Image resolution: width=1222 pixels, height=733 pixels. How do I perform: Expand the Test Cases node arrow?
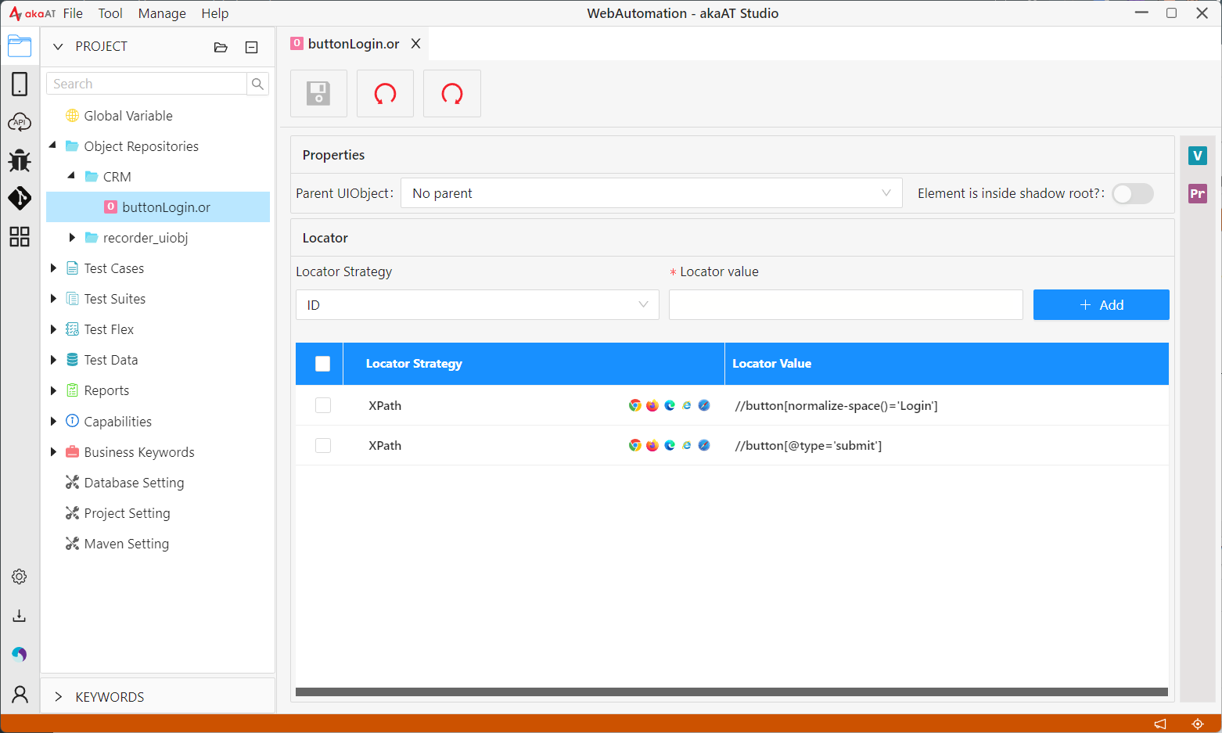pos(53,268)
